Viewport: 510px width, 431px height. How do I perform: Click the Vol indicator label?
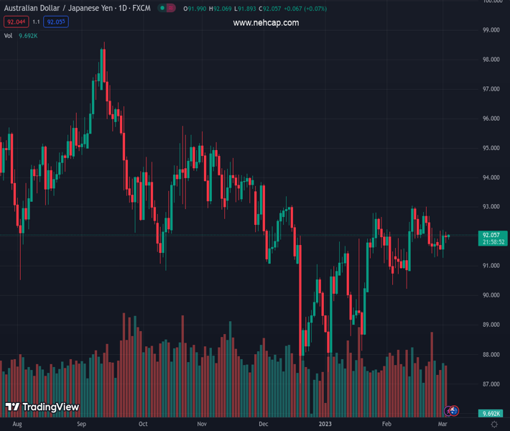pos(9,35)
